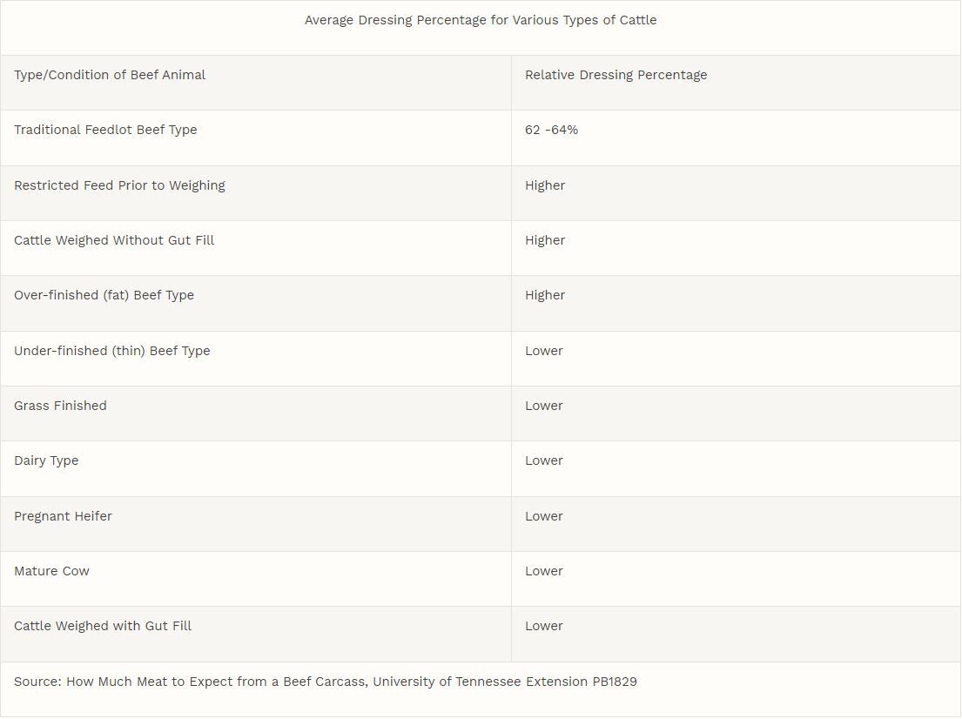Select the 'Cattle Weighed Without Gut Fill' cell
The width and height of the screenshot is (962, 719).
point(114,240)
